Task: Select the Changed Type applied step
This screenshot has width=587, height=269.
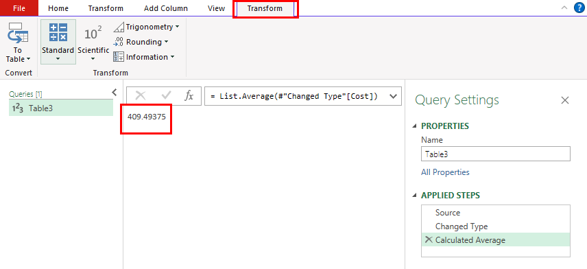Action: tap(496, 226)
